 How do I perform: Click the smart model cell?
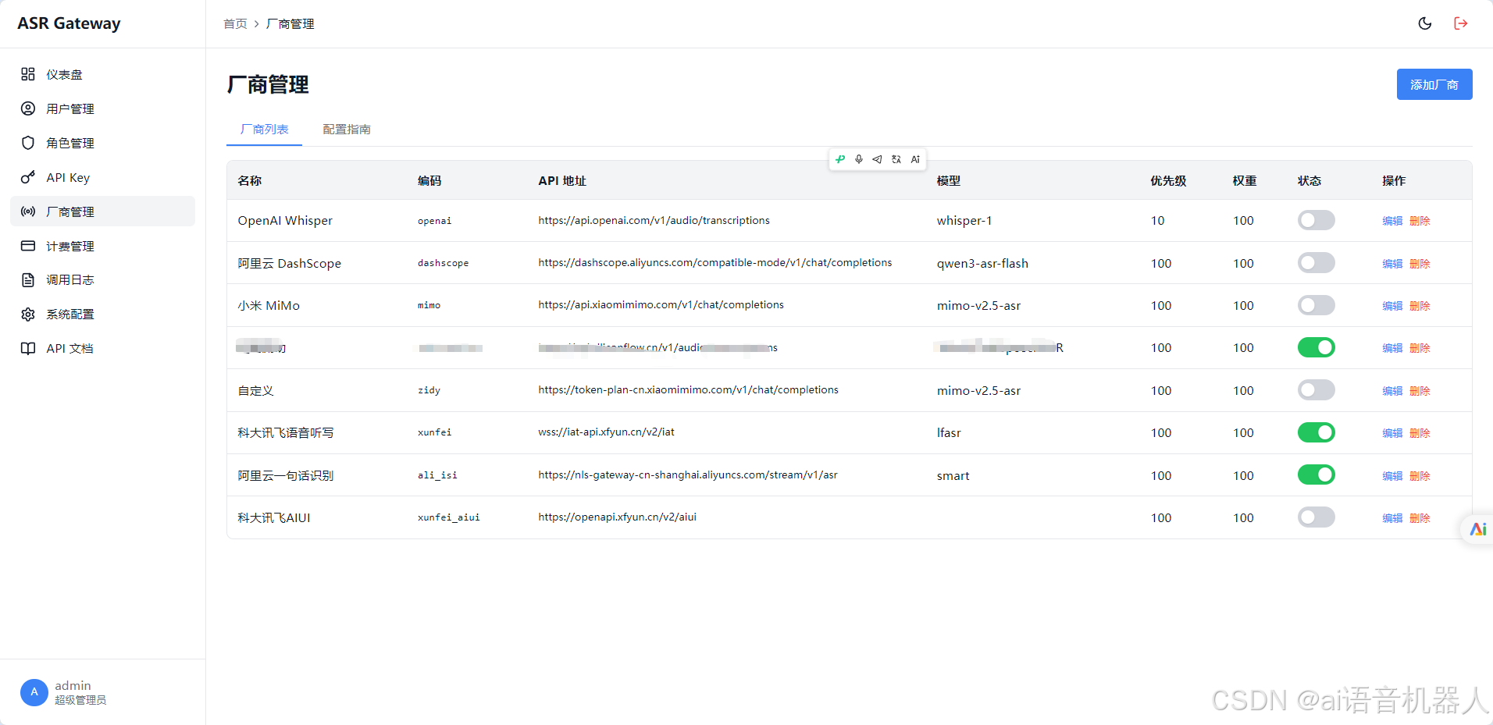click(953, 476)
